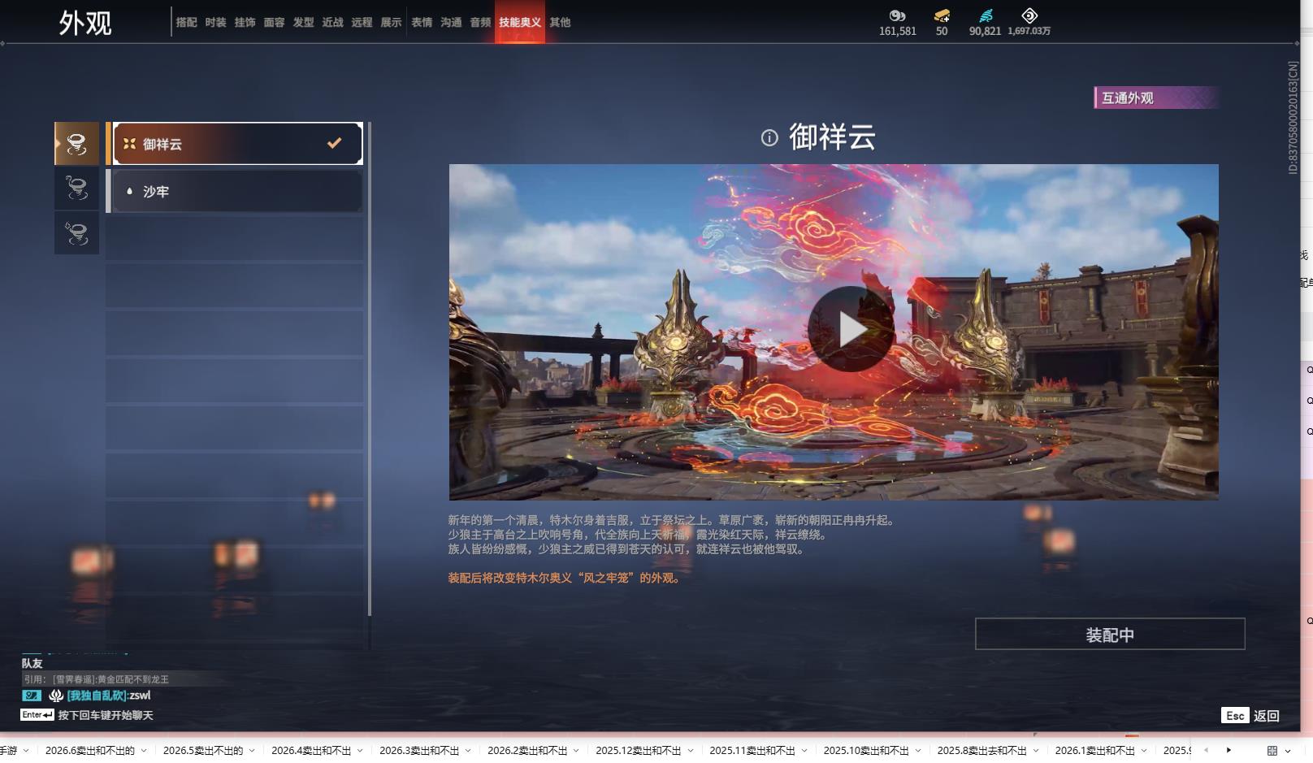Click the sheet tabs next arrow
1313x763 pixels.
(1228, 750)
